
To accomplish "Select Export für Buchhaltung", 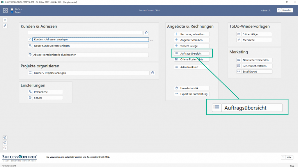I will coord(194,94).
